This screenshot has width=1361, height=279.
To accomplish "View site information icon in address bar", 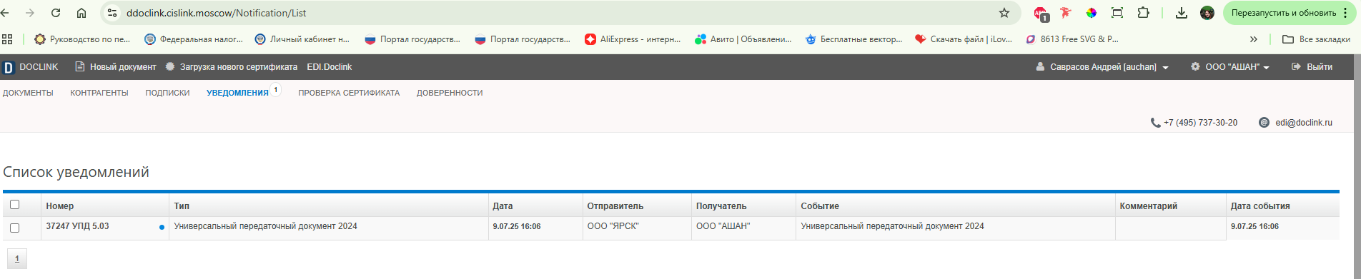I will (112, 13).
